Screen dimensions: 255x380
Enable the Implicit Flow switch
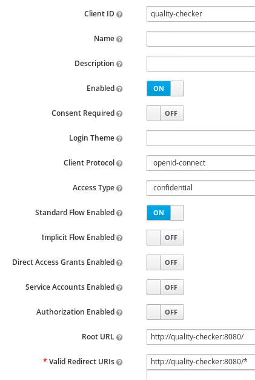(165, 238)
